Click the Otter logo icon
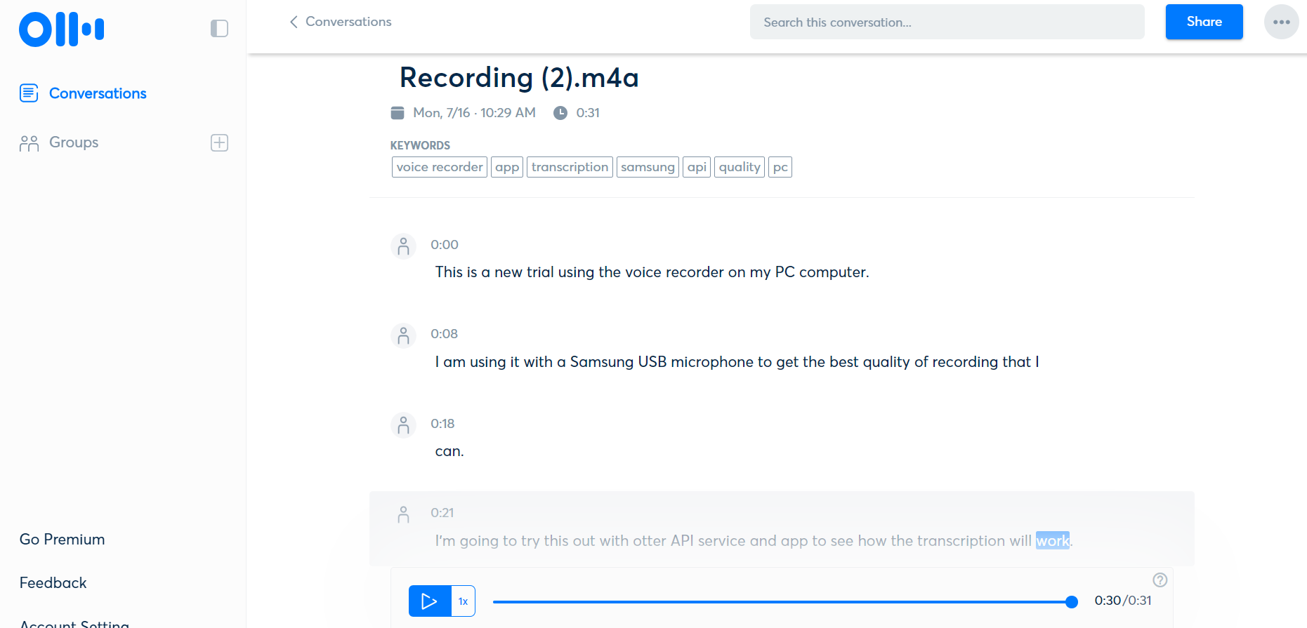 point(61,29)
